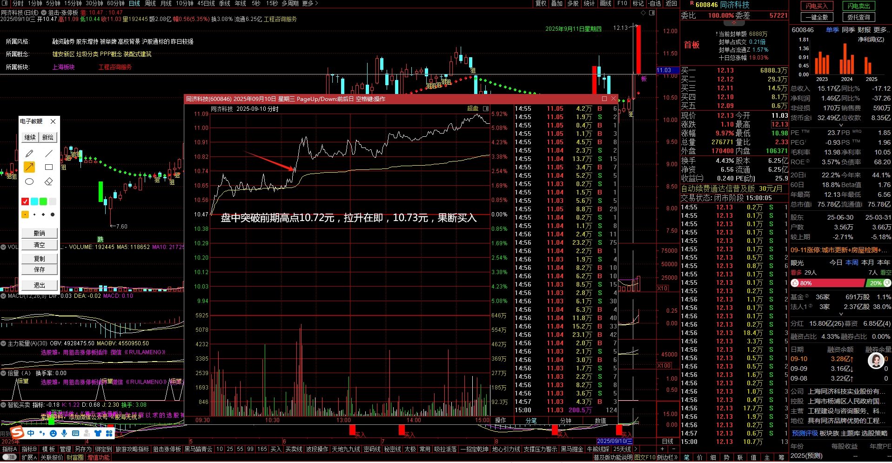Select the eraser tool
Viewport: 892px width, 463px height.
48,181
